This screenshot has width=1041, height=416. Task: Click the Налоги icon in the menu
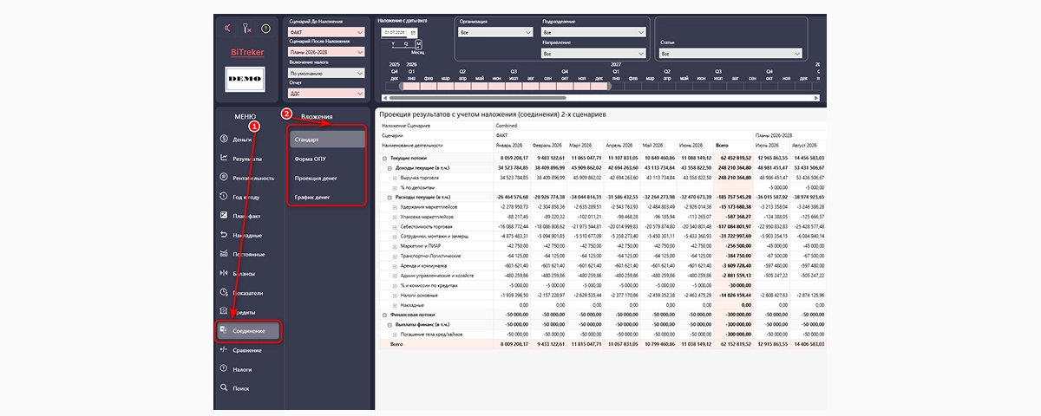[224, 369]
